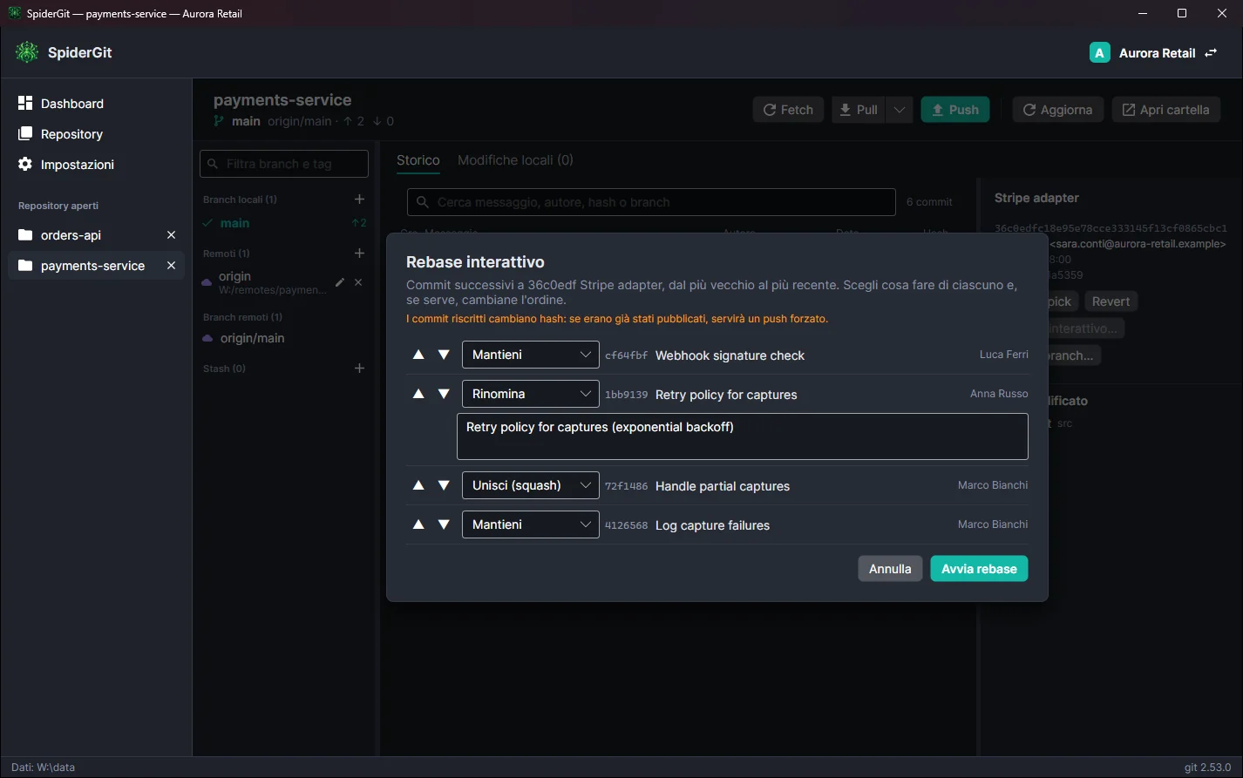Image resolution: width=1243 pixels, height=778 pixels.
Task: Click Avvia rebase button
Action: [x=979, y=569]
